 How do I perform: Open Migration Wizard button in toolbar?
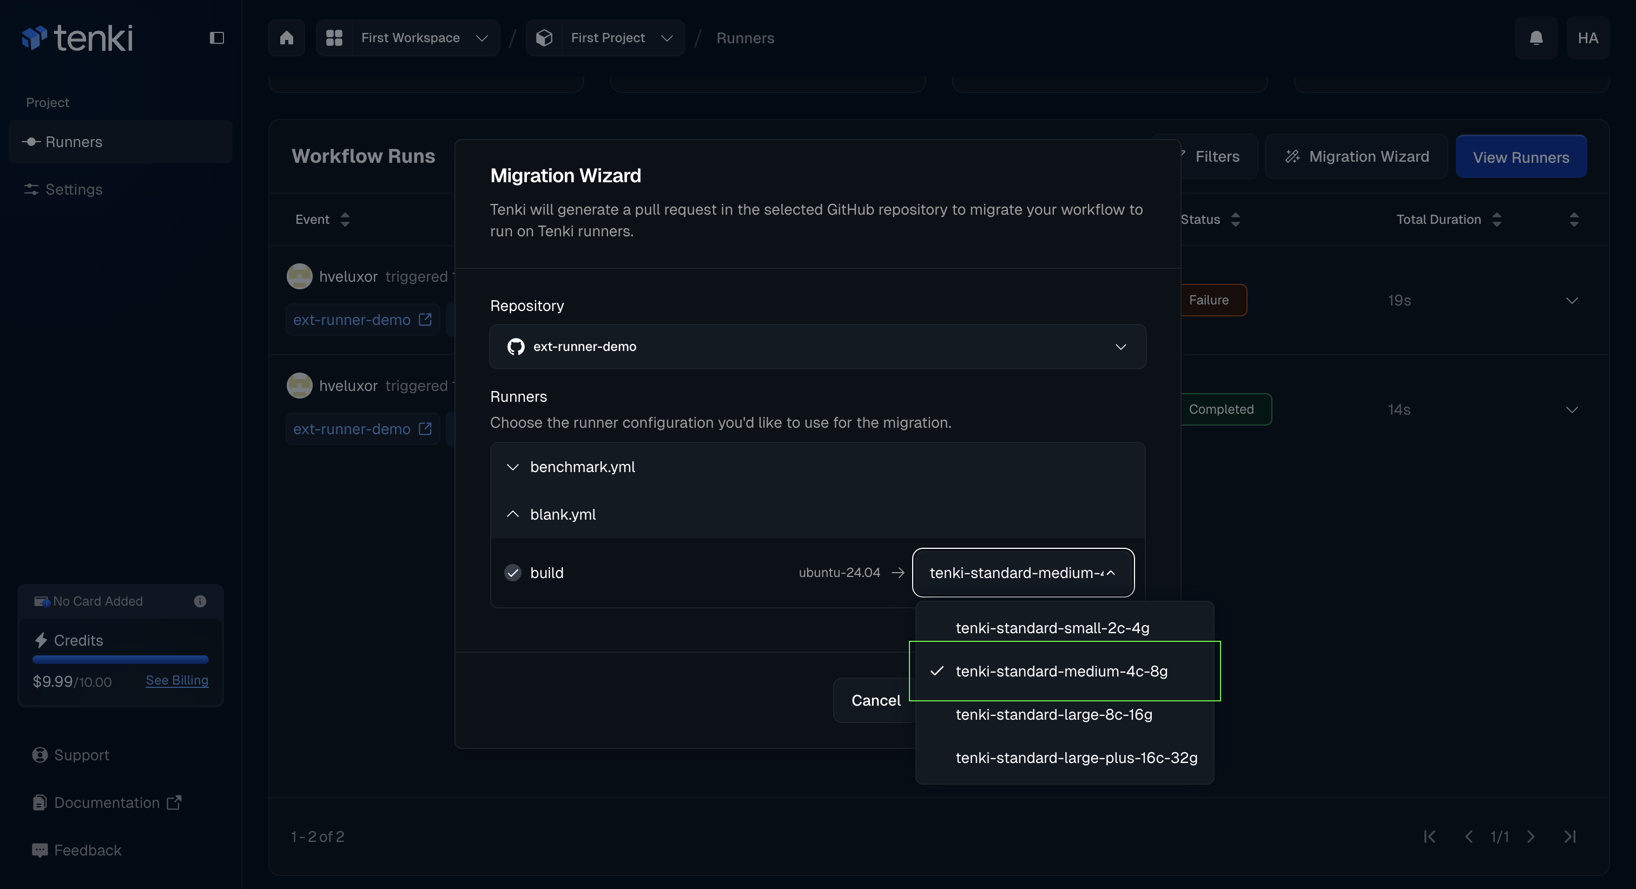pos(1356,157)
